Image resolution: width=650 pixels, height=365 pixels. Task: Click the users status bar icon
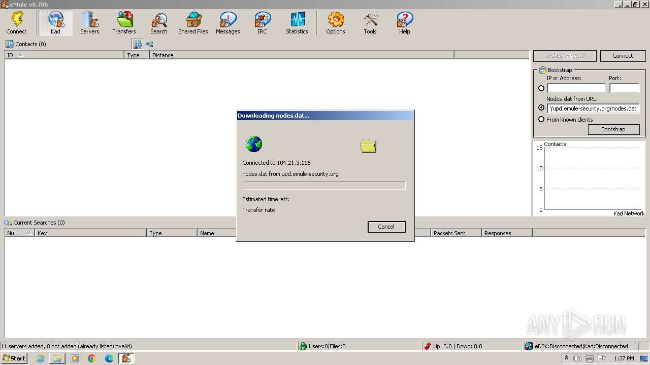(x=303, y=346)
